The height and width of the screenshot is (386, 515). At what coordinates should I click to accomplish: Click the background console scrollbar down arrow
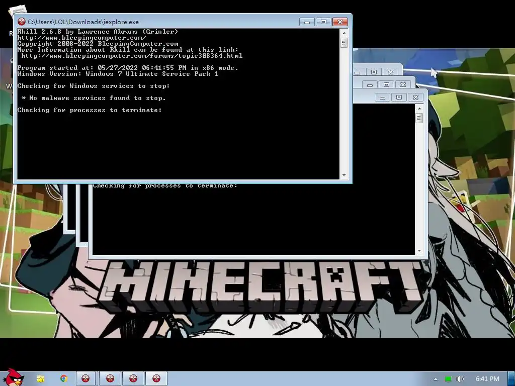click(419, 251)
